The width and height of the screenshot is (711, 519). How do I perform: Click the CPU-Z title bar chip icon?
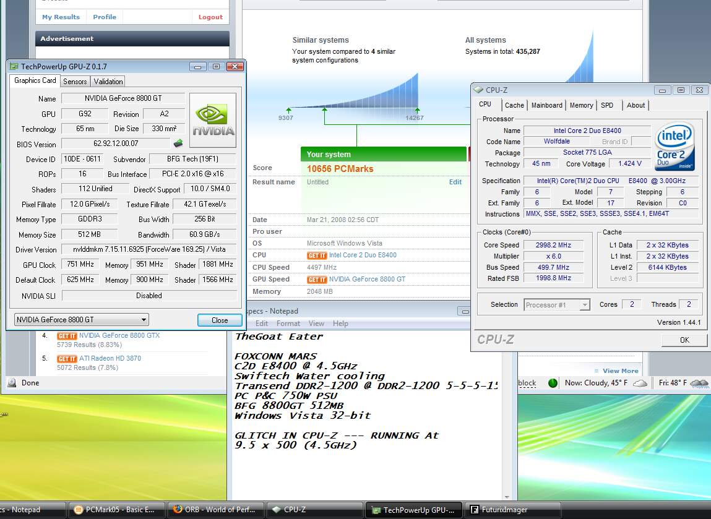click(479, 90)
